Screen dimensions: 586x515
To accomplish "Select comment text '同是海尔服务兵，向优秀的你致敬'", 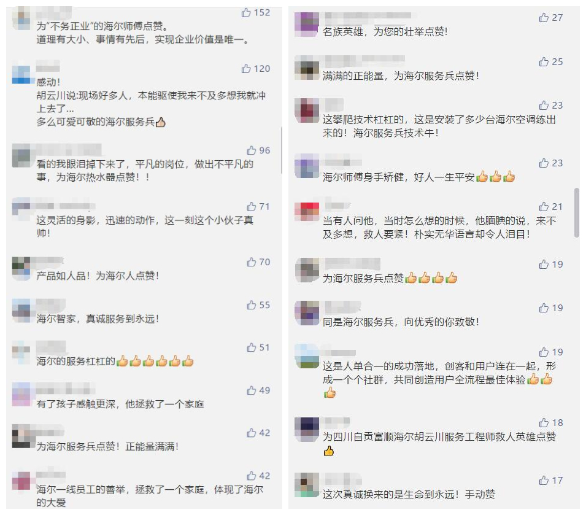I will 398,322.
